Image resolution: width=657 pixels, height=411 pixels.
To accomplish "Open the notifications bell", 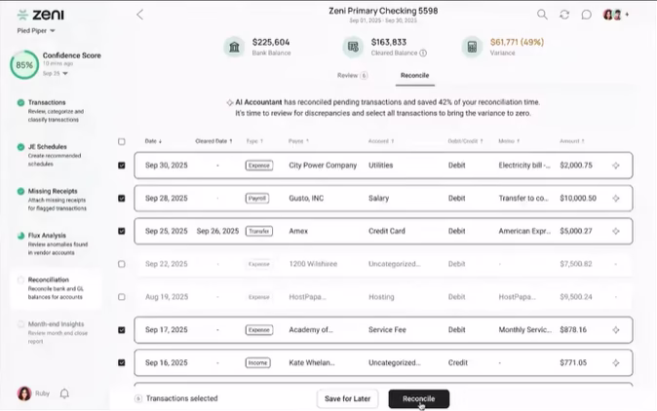I will [x=64, y=393].
